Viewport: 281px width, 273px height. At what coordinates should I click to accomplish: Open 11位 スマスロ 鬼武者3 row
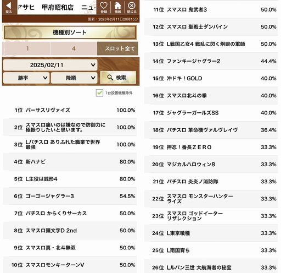pos(211,9)
